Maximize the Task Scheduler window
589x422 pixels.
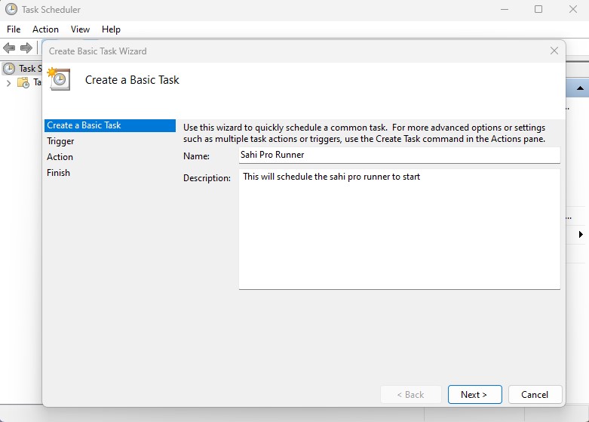pos(538,10)
